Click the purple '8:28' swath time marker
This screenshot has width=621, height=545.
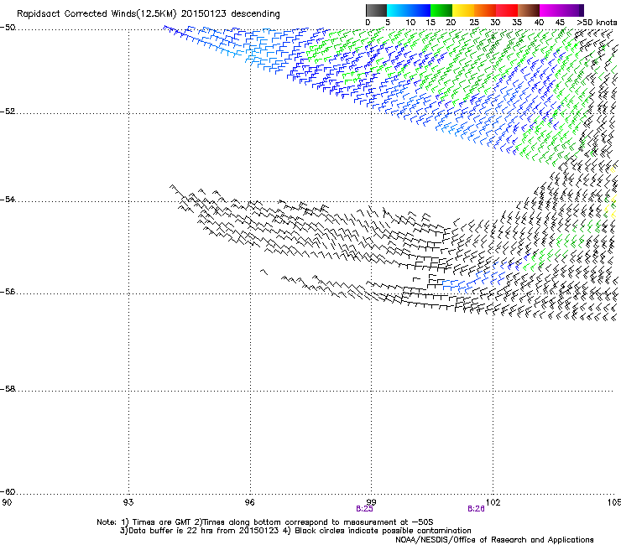pyautogui.click(x=476, y=509)
